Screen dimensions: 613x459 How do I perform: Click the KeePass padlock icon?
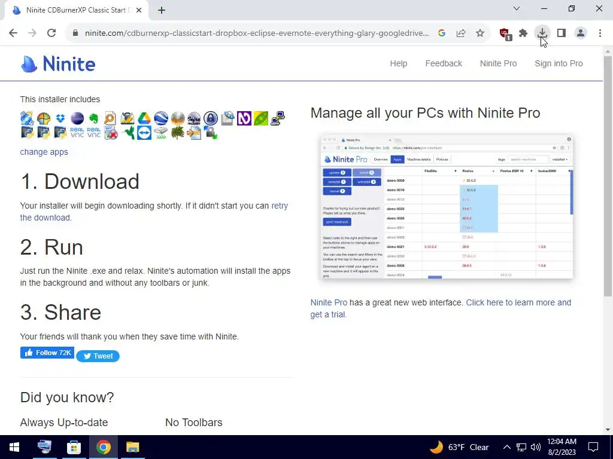(x=211, y=118)
